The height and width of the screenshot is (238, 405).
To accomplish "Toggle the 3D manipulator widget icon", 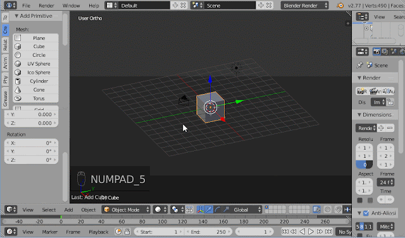I will 200,210.
